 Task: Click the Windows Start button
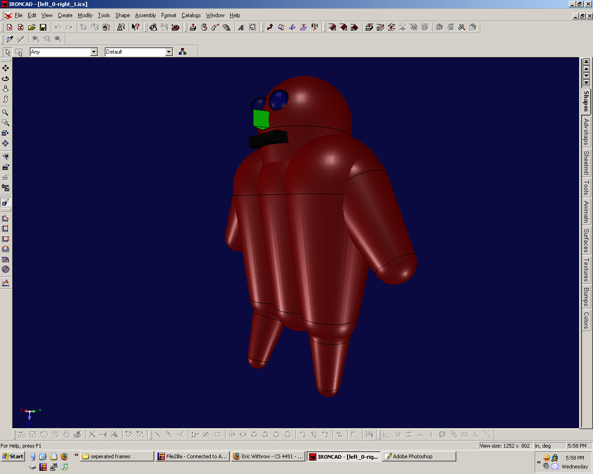[x=13, y=456]
